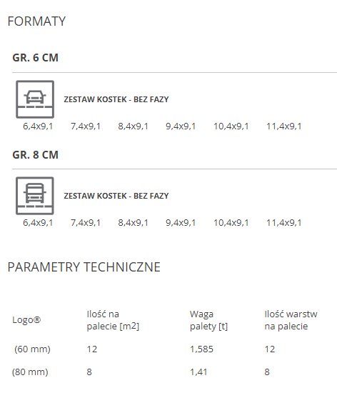Select 9,4x9,1 format in 6 cm section
This screenshot has width=337, height=398.
181,126
